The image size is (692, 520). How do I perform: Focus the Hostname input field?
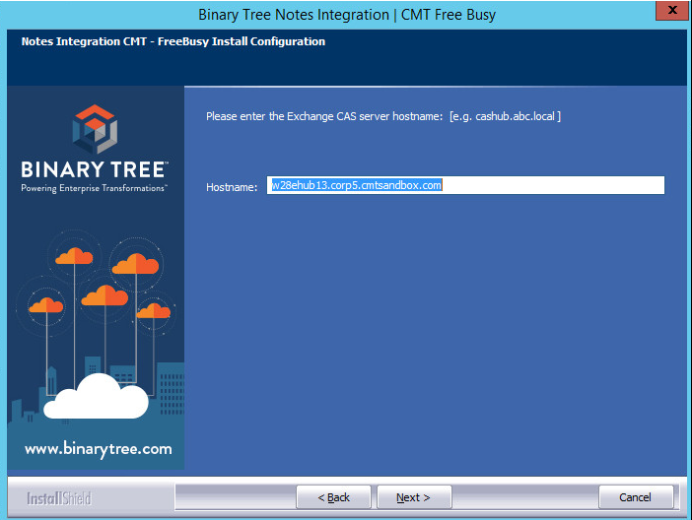tap(465, 185)
